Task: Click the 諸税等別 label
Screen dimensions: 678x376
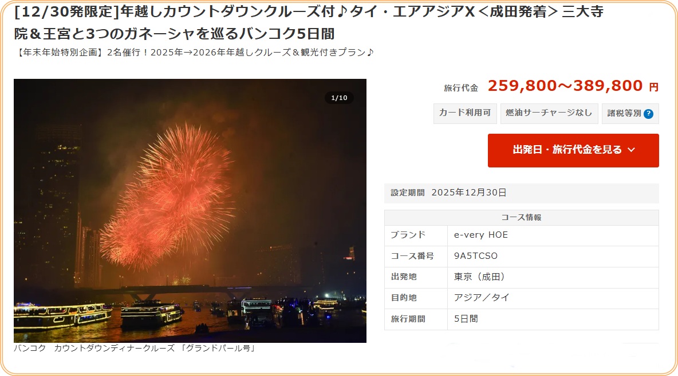Action: click(x=624, y=114)
